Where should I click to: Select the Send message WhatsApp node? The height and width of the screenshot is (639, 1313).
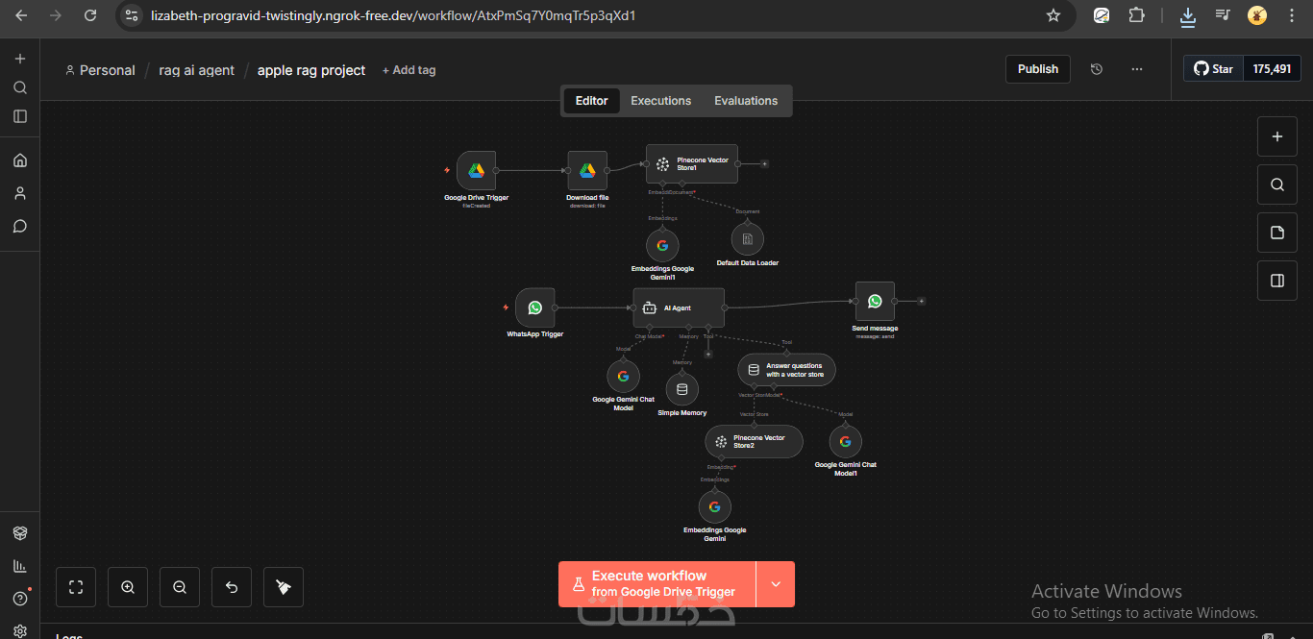tap(875, 301)
